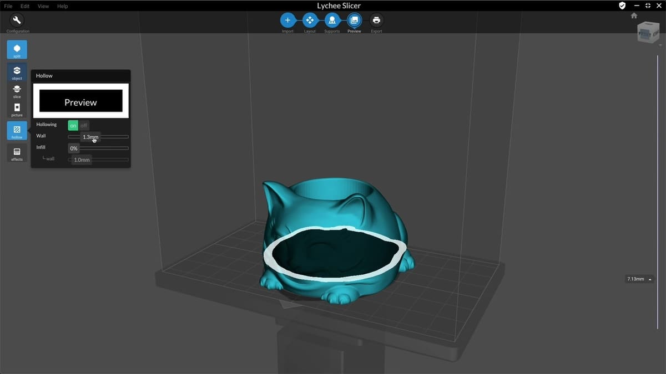The height and width of the screenshot is (374, 666).
Task: Click the "Infill" label
Action: [41, 147]
